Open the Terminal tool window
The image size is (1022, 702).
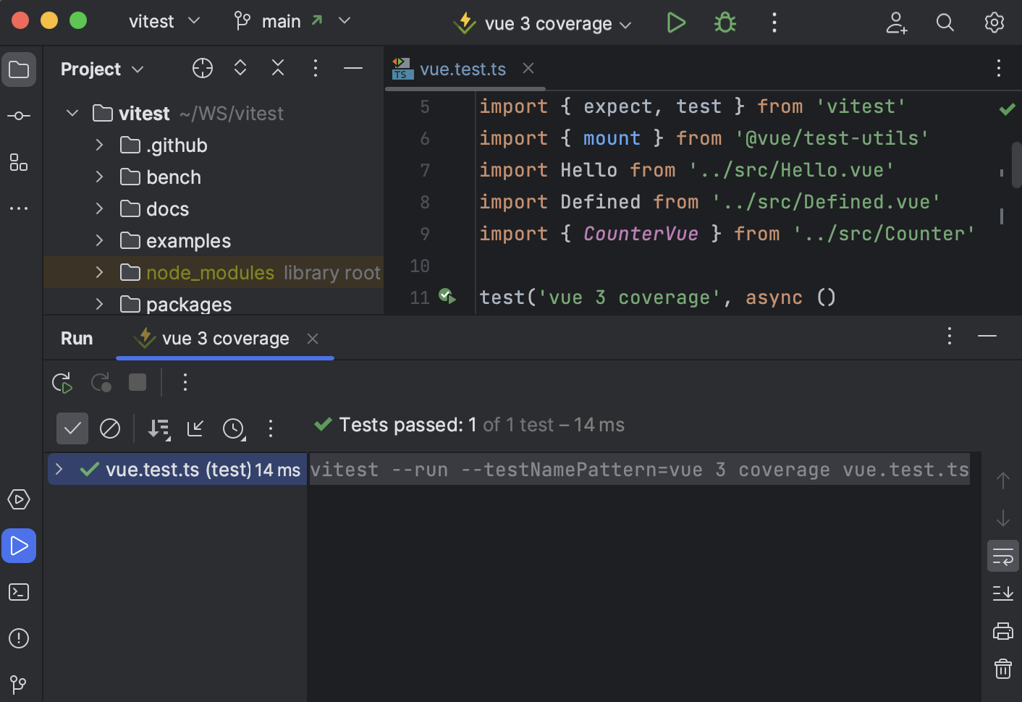tap(18, 592)
